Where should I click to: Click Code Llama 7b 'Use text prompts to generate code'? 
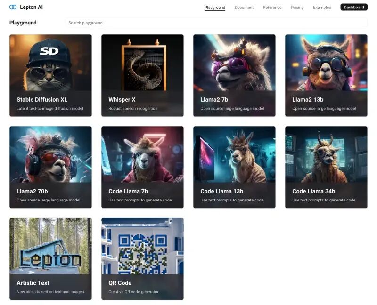click(140, 200)
